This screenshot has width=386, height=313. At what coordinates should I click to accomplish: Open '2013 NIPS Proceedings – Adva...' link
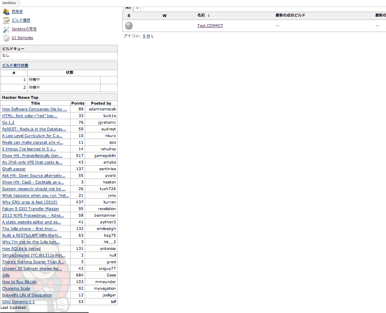[x=33, y=215]
